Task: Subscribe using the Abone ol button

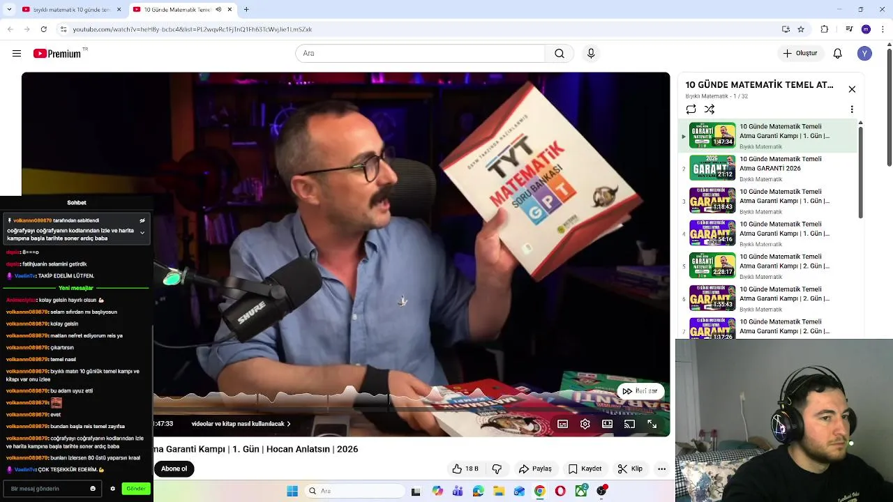Action: (x=174, y=469)
